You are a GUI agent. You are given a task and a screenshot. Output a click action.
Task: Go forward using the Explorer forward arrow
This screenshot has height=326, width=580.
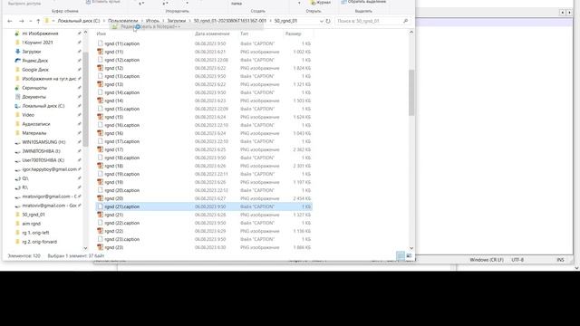click(x=22, y=21)
